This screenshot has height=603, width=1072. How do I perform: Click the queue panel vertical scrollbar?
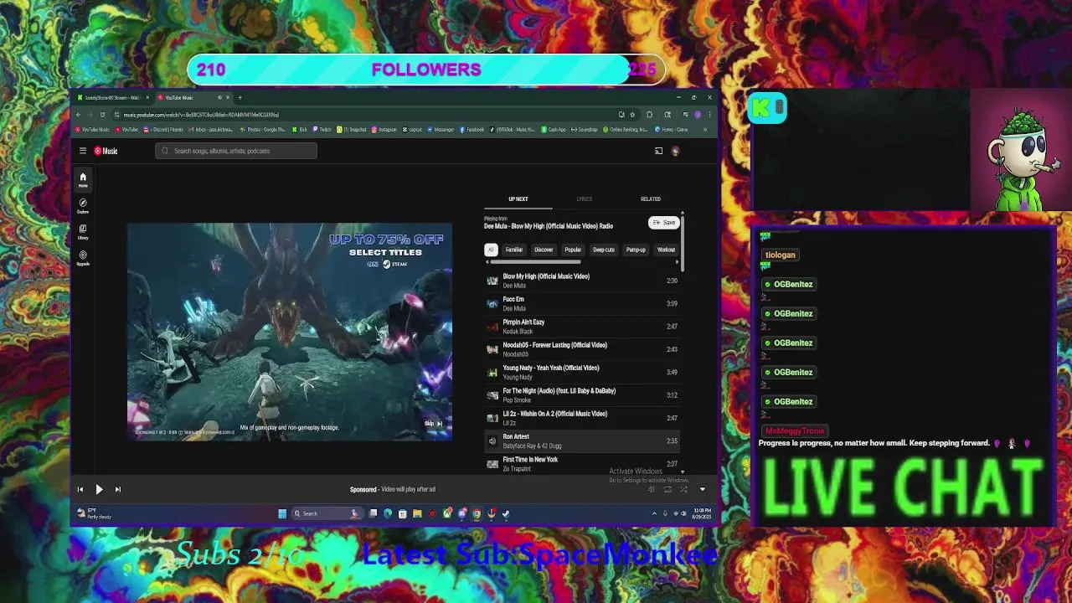tap(683, 243)
